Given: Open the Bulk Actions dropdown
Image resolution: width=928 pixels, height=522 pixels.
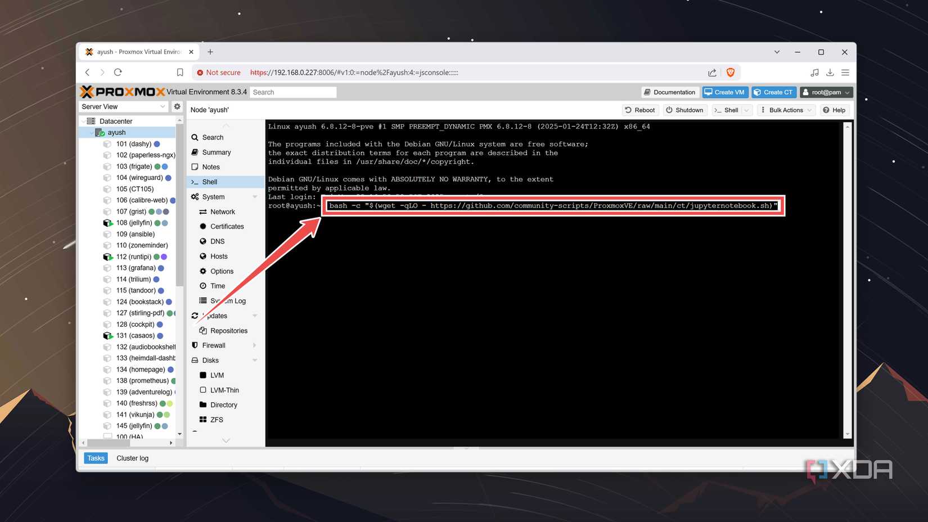Looking at the screenshot, I should (786, 110).
